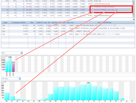Click the purple 3,873 bar in Hits chart

(x=13, y=68)
